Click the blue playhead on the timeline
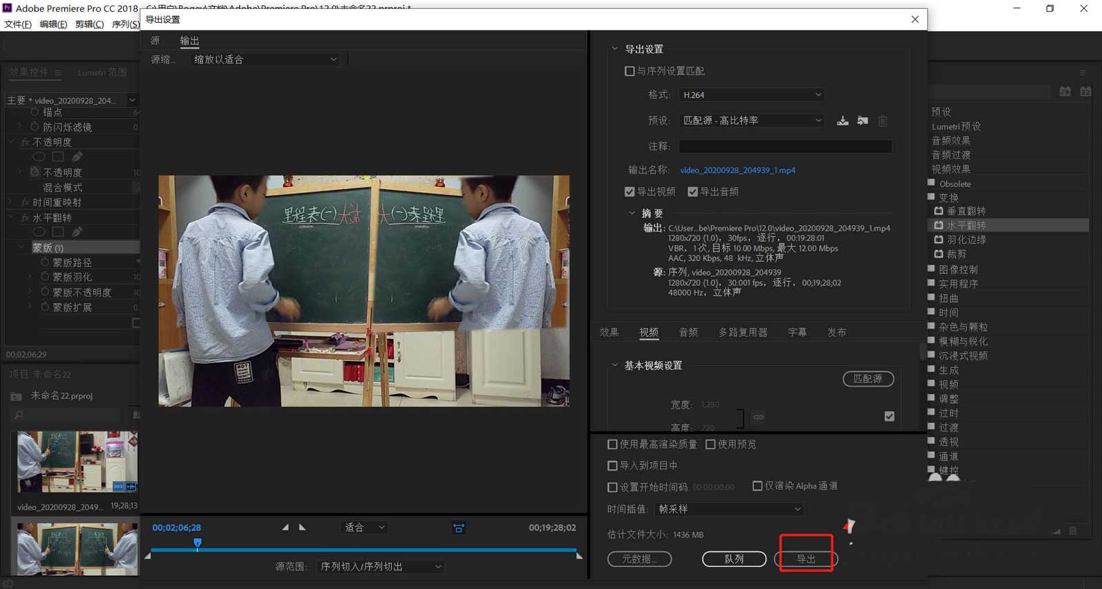 198,544
